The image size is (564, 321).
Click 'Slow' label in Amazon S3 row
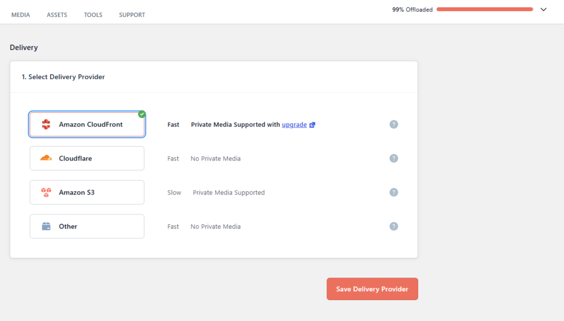(174, 192)
